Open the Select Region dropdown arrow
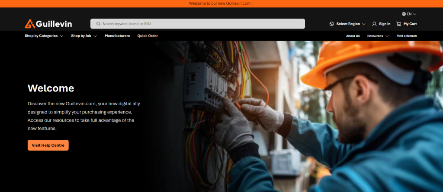 364,24
